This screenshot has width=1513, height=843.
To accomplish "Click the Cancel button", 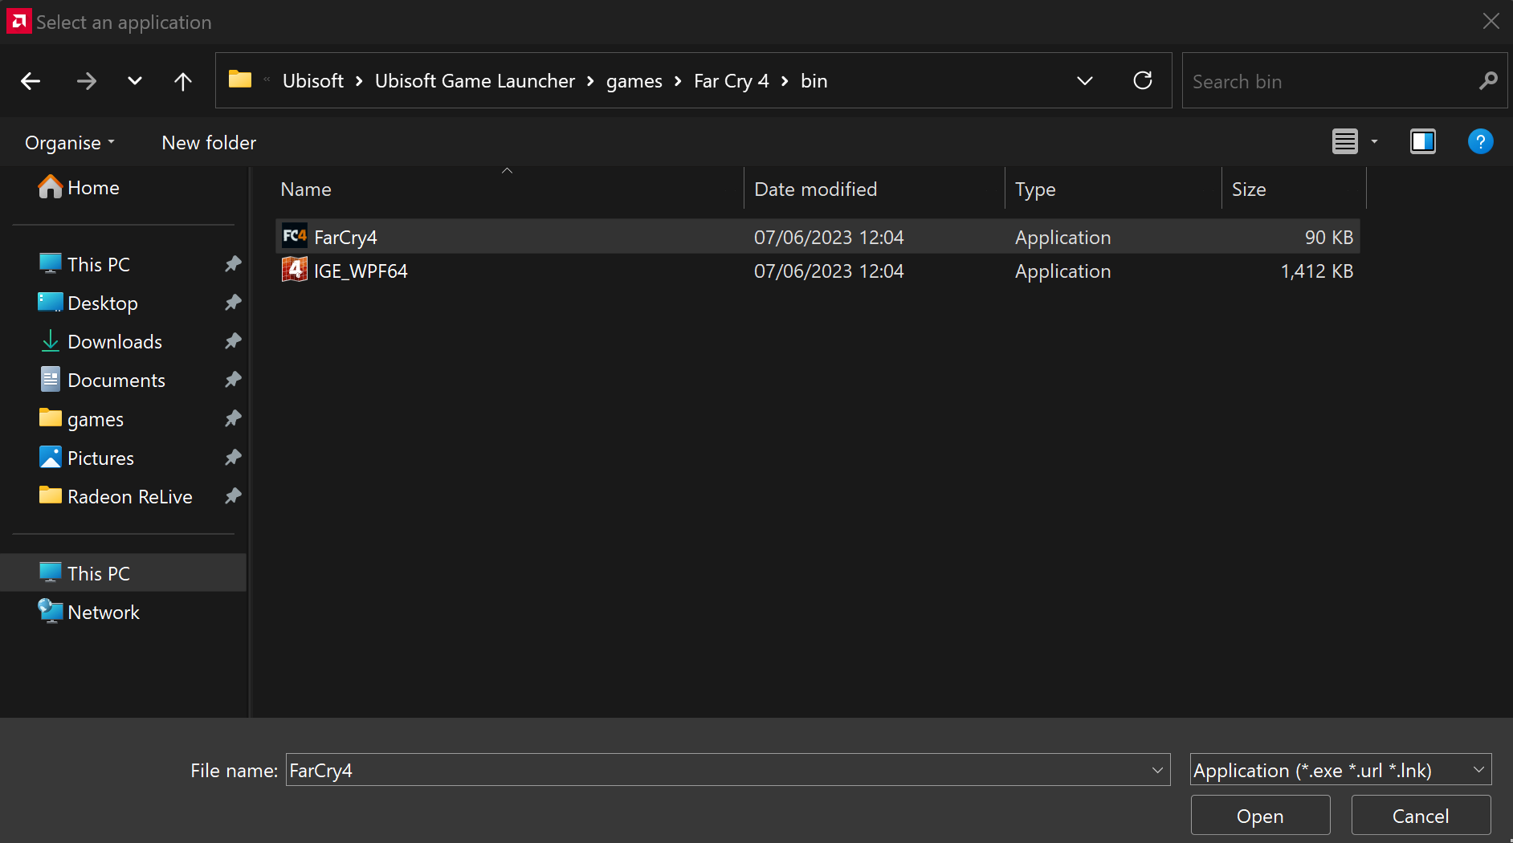I will point(1421,816).
